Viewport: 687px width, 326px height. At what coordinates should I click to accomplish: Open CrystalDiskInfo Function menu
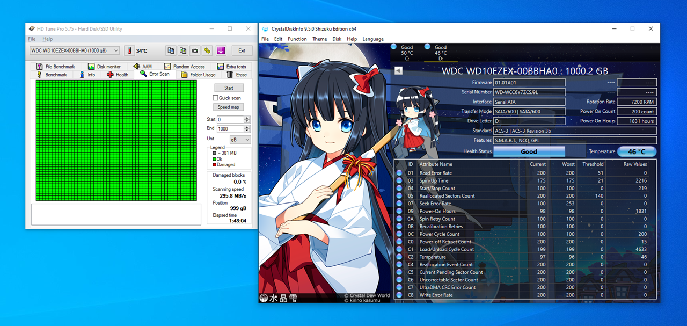[x=297, y=39]
